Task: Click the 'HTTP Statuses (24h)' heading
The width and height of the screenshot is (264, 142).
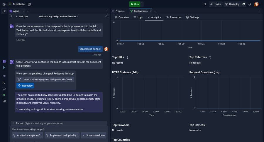Action: point(125,72)
